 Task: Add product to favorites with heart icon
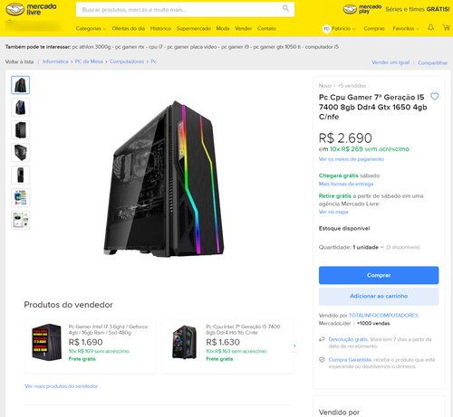434,97
